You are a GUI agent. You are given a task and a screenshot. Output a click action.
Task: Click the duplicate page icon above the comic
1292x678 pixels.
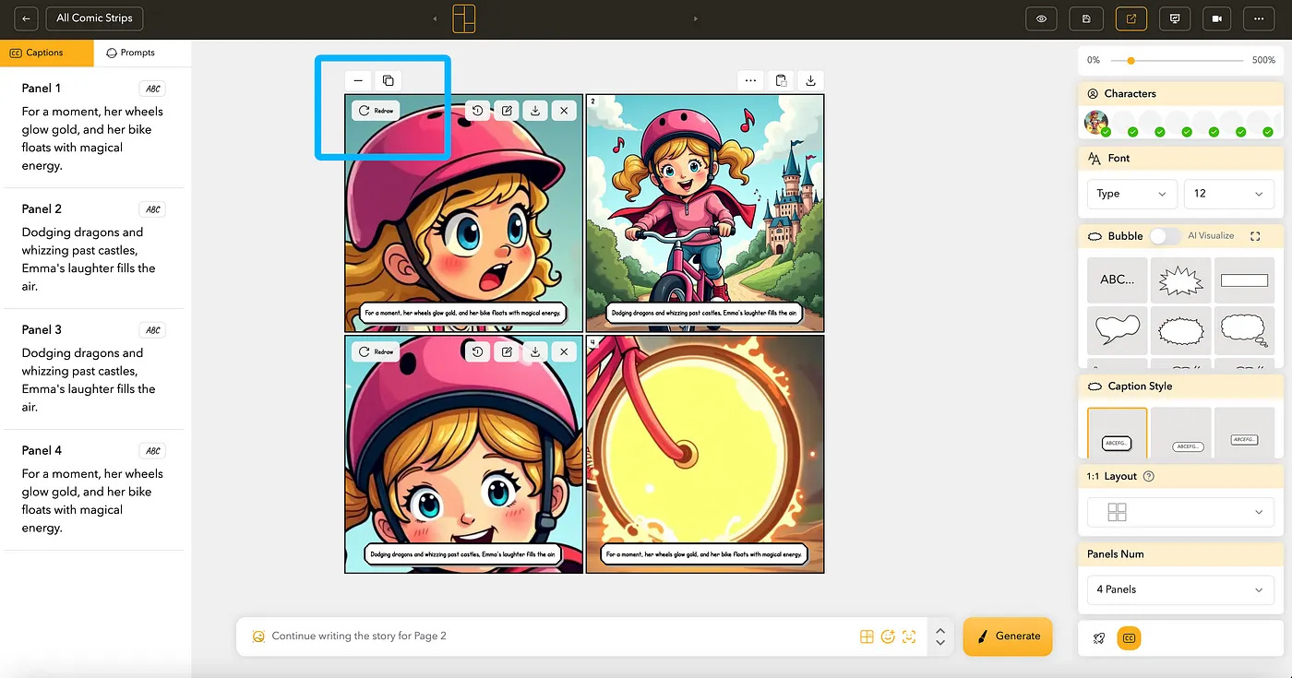click(x=389, y=80)
